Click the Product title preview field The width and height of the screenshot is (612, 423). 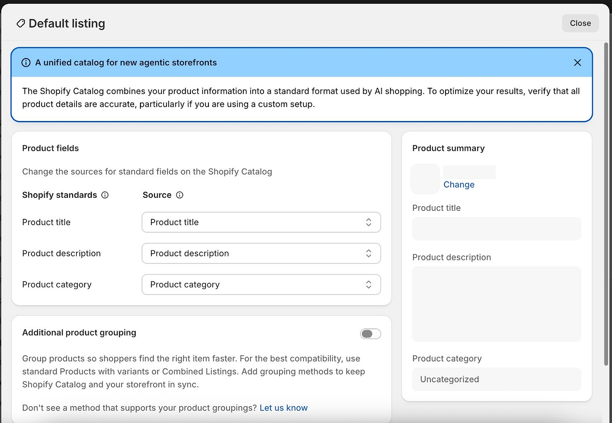(496, 229)
